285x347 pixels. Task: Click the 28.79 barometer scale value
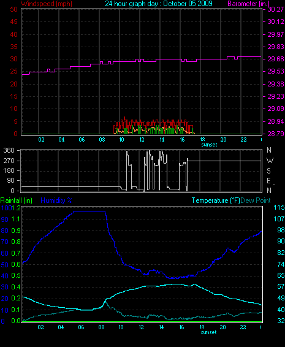(276, 134)
